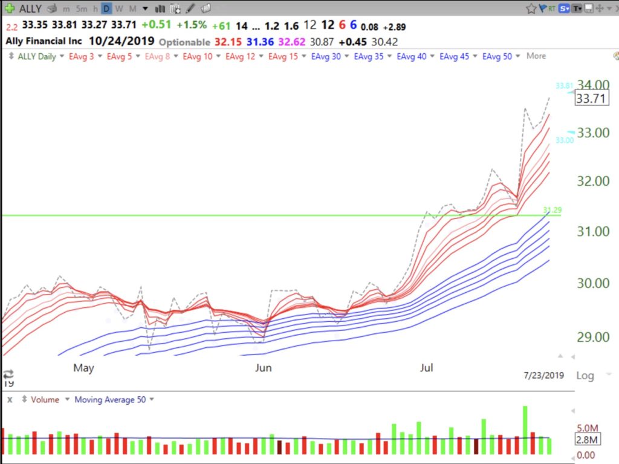Click the green plus add-indicator icon

(x=10, y=8)
